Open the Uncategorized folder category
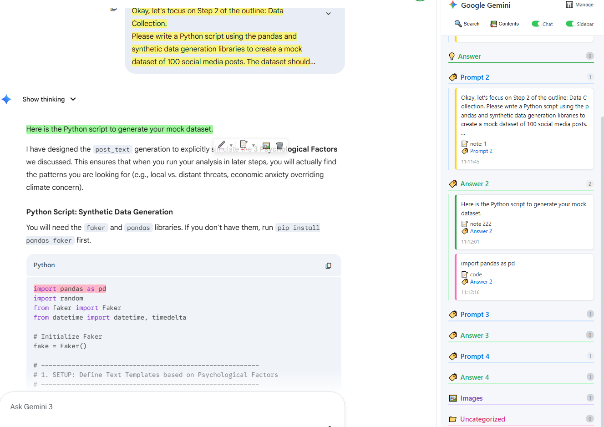Viewport: 604px width, 427px height. tap(482, 419)
